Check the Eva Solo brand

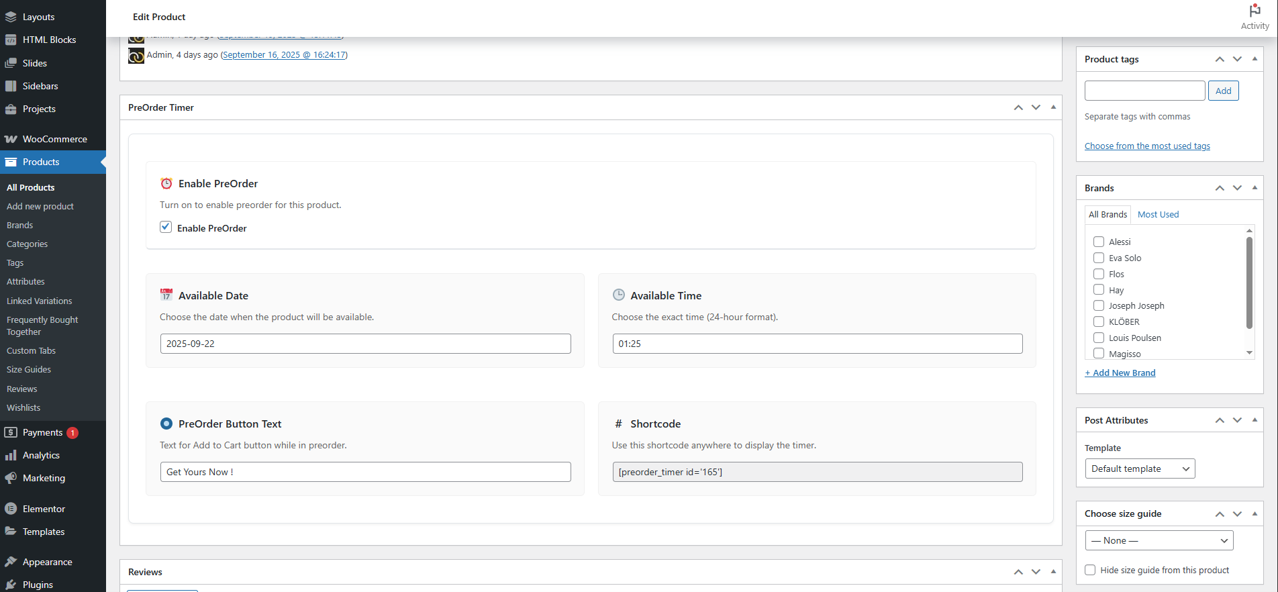point(1099,258)
